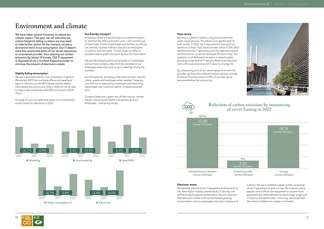This screenshot has height=229, width=324.
Task: Click the Water consumption legend marker
Action: (46, 203)
